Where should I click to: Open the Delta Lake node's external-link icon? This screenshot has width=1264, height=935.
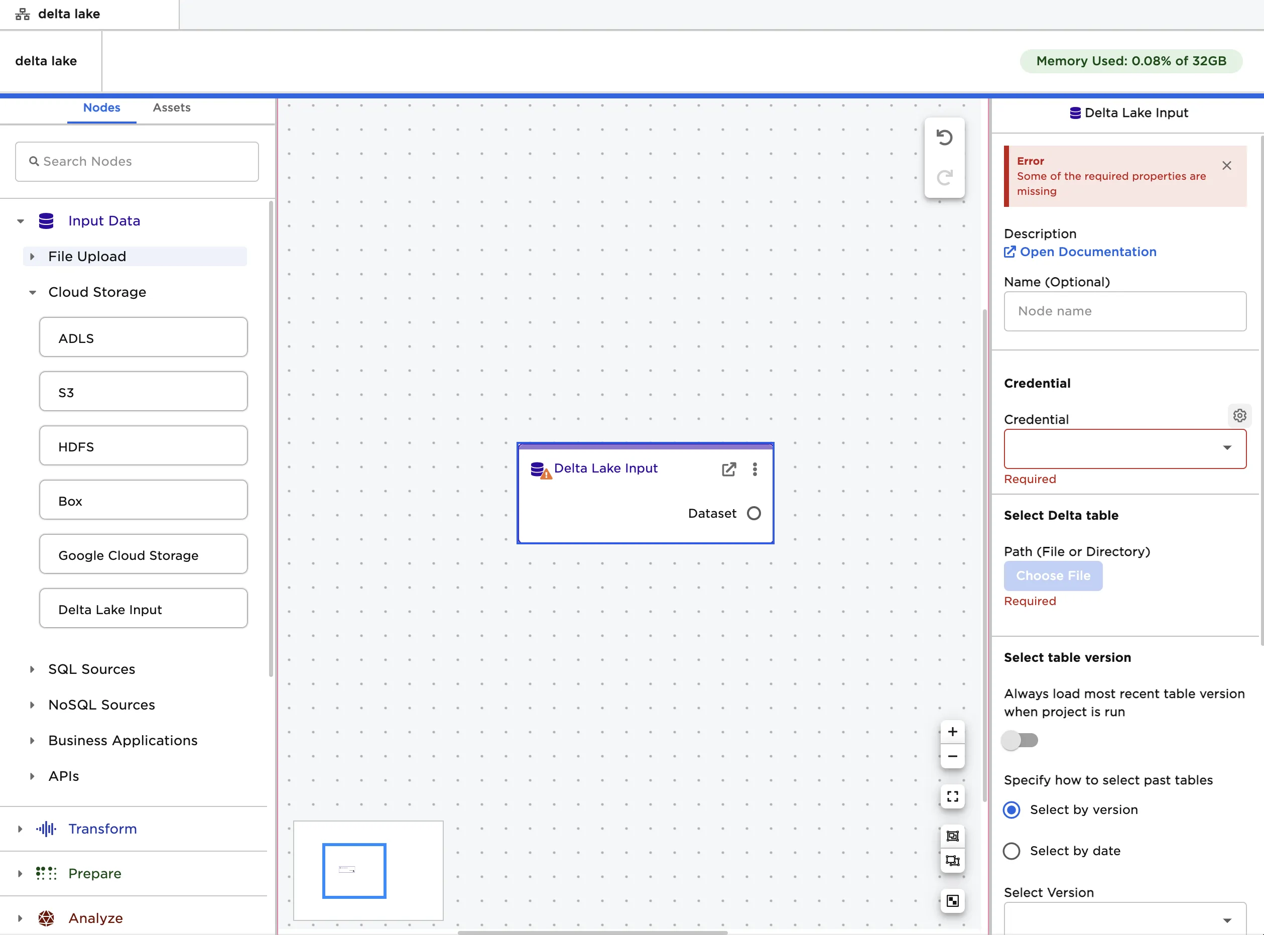(x=729, y=469)
